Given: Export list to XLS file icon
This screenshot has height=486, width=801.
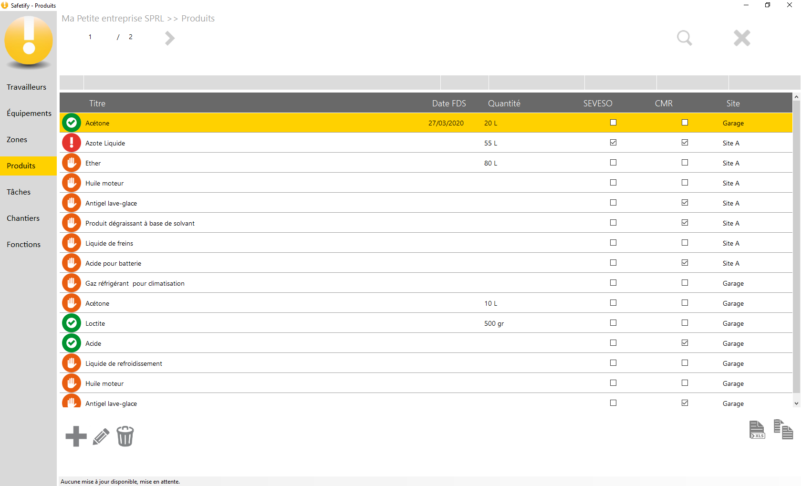Looking at the screenshot, I should pyautogui.click(x=757, y=430).
